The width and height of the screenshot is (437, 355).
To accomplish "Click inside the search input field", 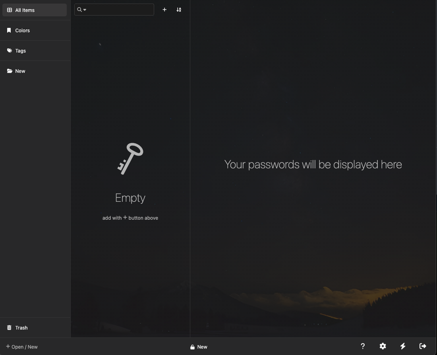I will coord(119,10).
